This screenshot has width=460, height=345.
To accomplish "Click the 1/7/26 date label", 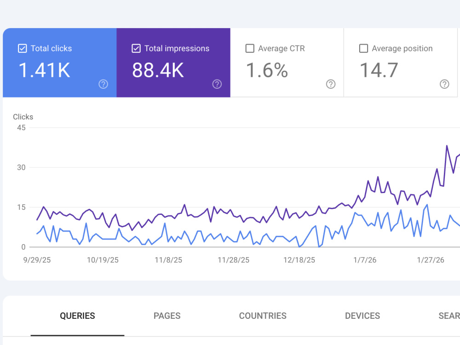I will (365, 260).
